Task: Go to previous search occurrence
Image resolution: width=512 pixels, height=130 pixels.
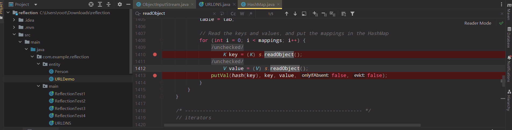Action: coord(287,14)
